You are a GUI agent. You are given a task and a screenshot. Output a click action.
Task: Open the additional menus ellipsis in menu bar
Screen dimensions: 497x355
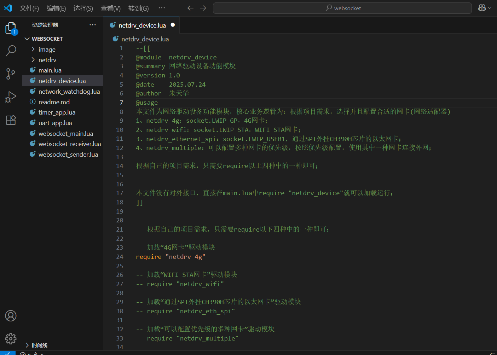tap(162, 8)
